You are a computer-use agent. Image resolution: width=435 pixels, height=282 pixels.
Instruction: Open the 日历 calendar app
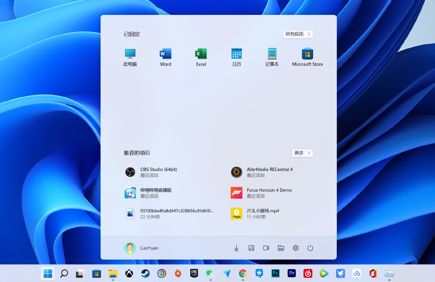[236, 57]
